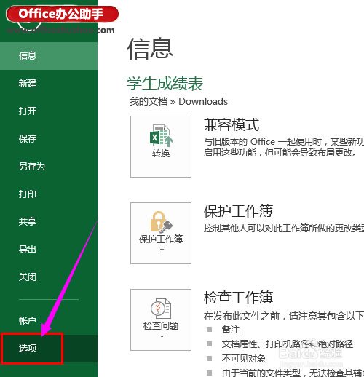Click the 备注 list entry
Viewport: 364px width, 377px height.
pyautogui.click(x=231, y=330)
